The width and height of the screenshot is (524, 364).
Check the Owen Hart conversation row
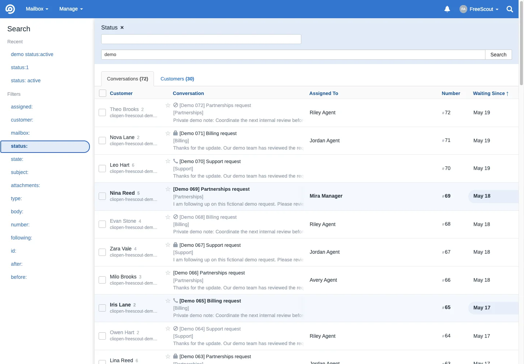coord(102,336)
